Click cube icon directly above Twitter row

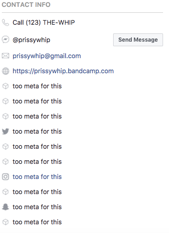5,116
